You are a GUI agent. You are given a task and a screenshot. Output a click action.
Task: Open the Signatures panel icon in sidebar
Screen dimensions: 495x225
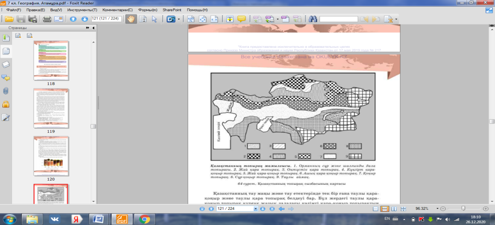pos(6,118)
